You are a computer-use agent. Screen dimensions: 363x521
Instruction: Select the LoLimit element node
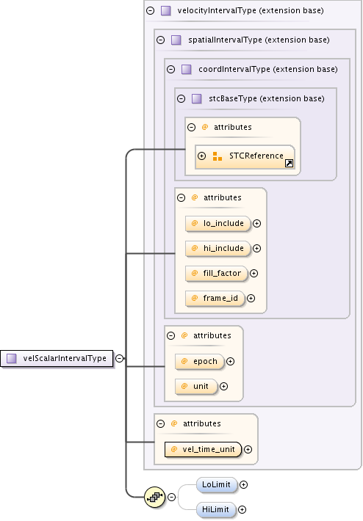pyautogui.click(x=217, y=485)
